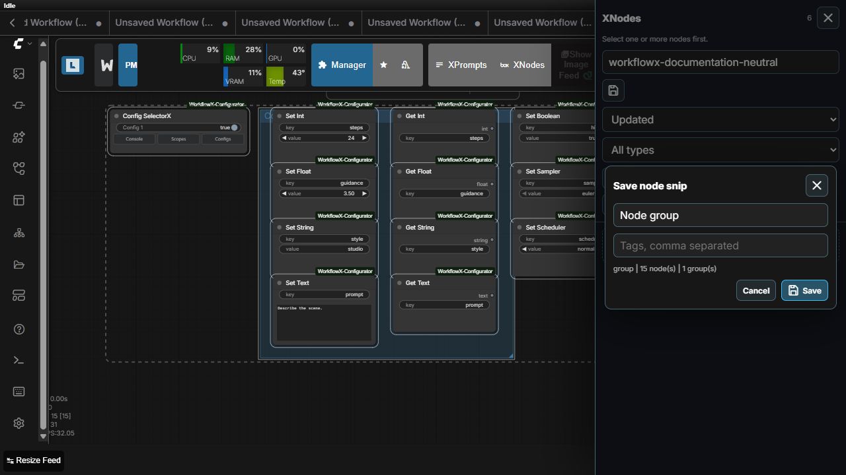
Task: Open the settings gear icon
Action: pos(19,424)
